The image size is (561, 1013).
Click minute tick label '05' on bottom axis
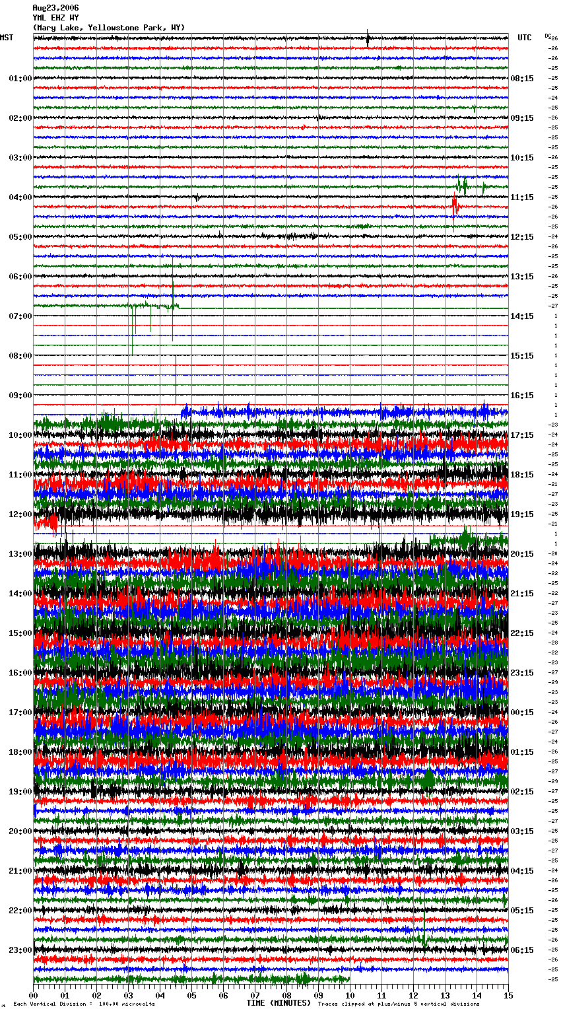[x=192, y=995]
